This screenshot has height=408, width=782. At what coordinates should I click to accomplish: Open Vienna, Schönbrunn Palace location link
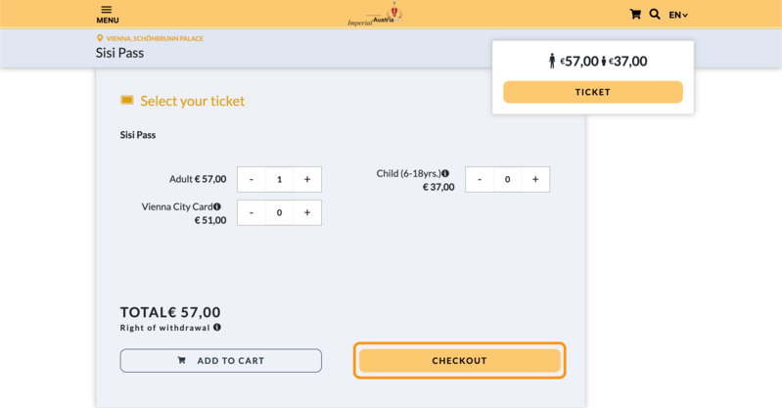point(155,39)
